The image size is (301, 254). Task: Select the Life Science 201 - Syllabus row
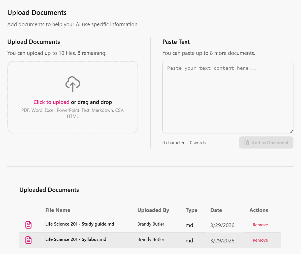76,239
